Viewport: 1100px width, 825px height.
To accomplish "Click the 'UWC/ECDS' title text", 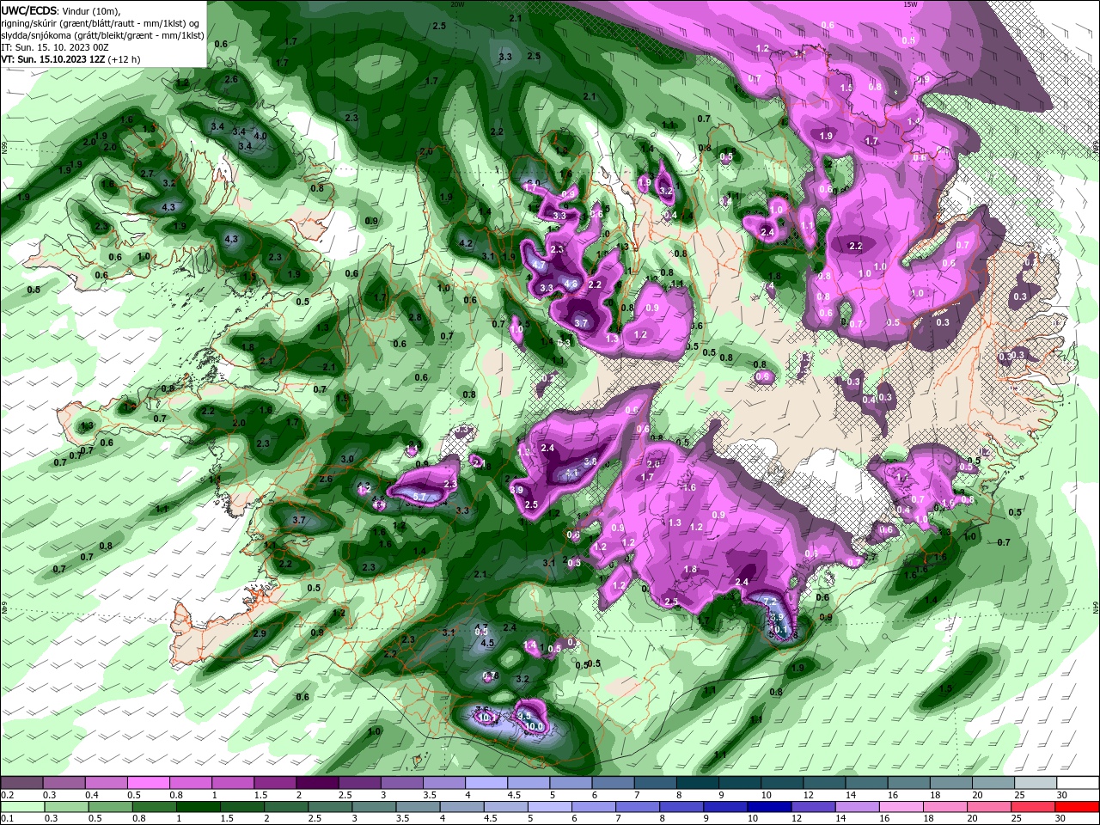I will click(x=27, y=10).
